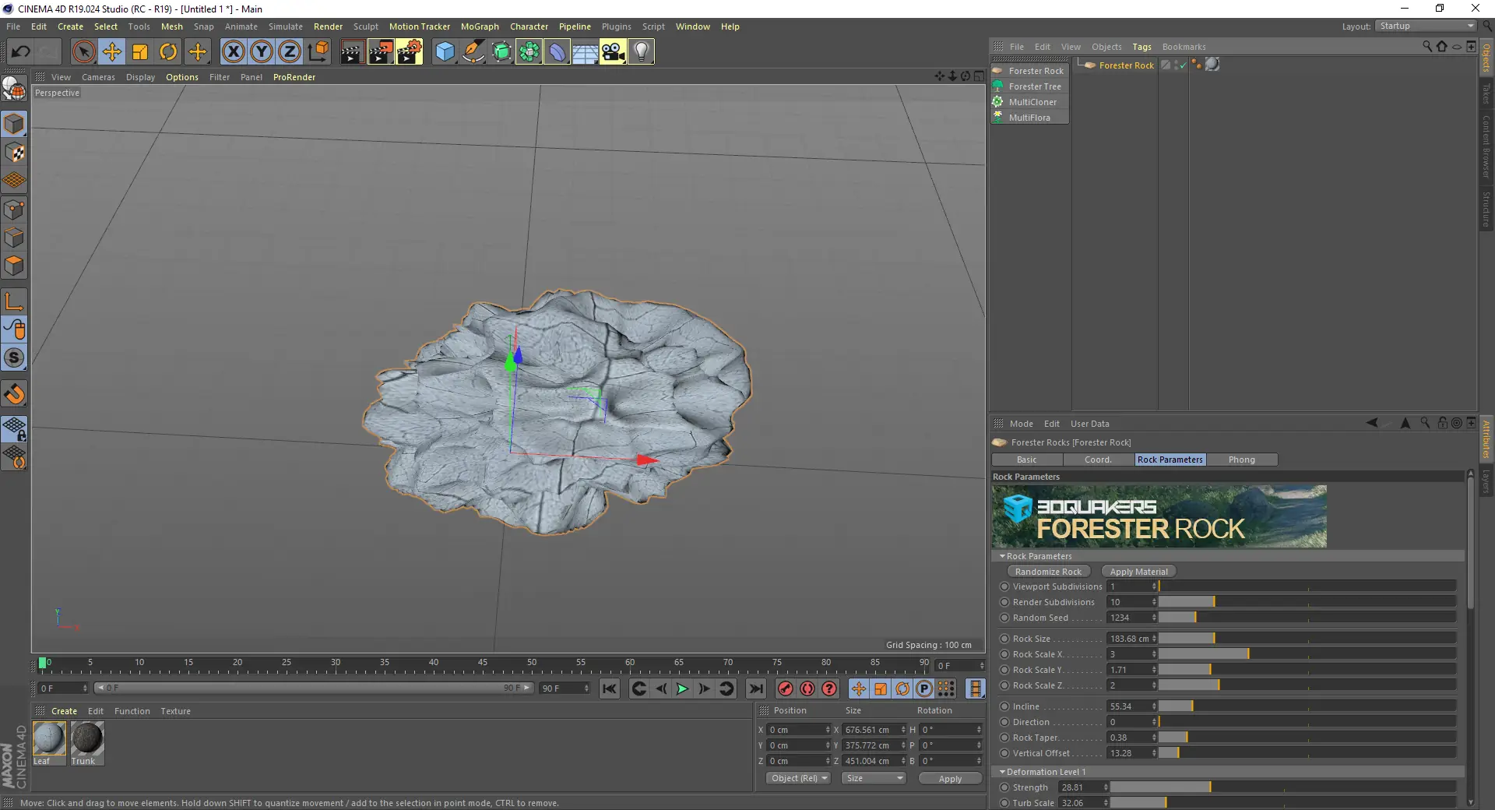Image resolution: width=1495 pixels, height=810 pixels.
Task: Open the Layout dropdown showing Startup
Action: [1425, 26]
